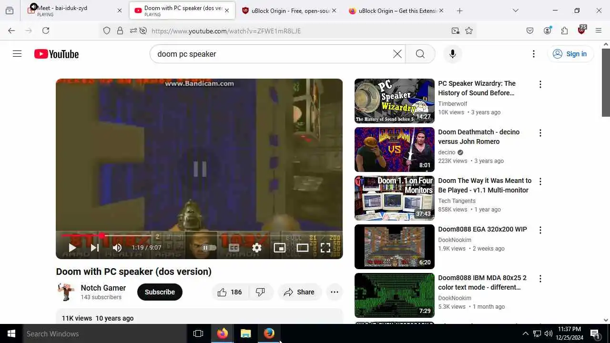Show site security padlock info
This screenshot has width=610, height=343.
(120, 30)
